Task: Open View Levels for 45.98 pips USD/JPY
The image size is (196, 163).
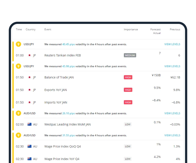Action: [172, 66]
